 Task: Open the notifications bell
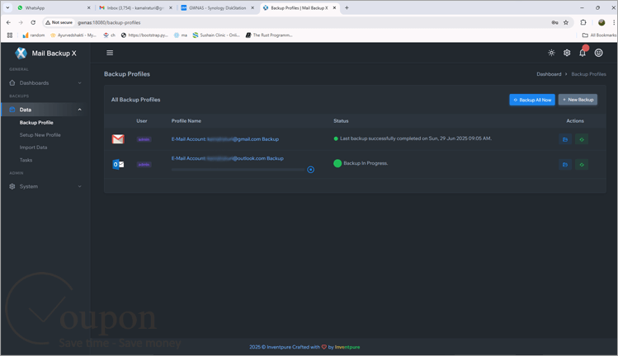click(583, 53)
